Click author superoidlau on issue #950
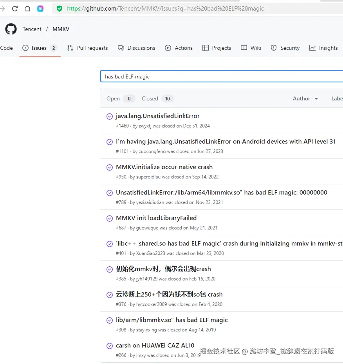This screenshot has height=364, width=343. [148, 177]
